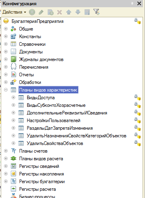Open the Действия dropdown menu

[14, 12]
